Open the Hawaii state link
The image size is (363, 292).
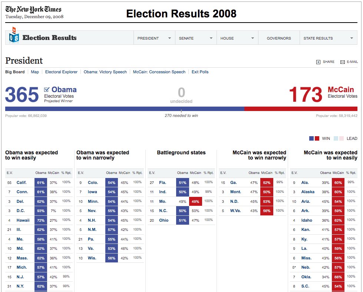(x=23, y=220)
